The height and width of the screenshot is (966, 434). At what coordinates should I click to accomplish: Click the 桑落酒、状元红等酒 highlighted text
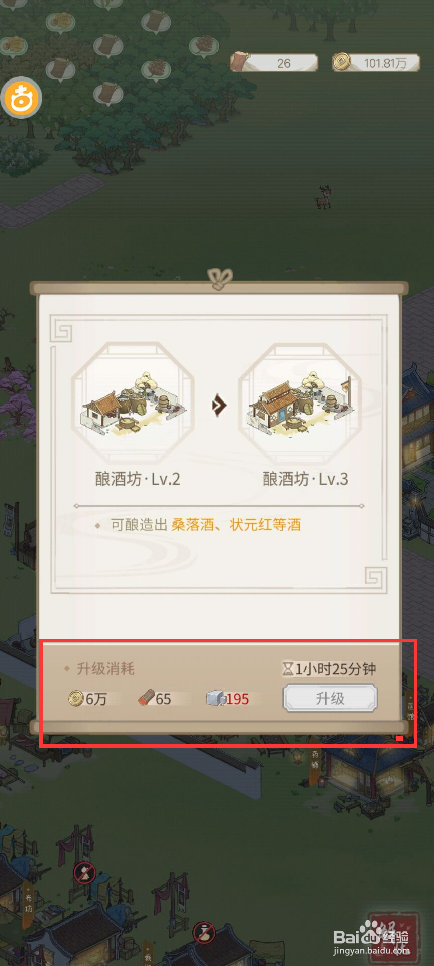point(236,525)
